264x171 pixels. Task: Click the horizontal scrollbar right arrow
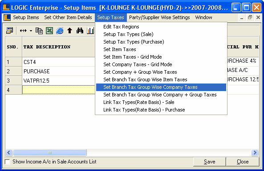click(x=255, y=152)
